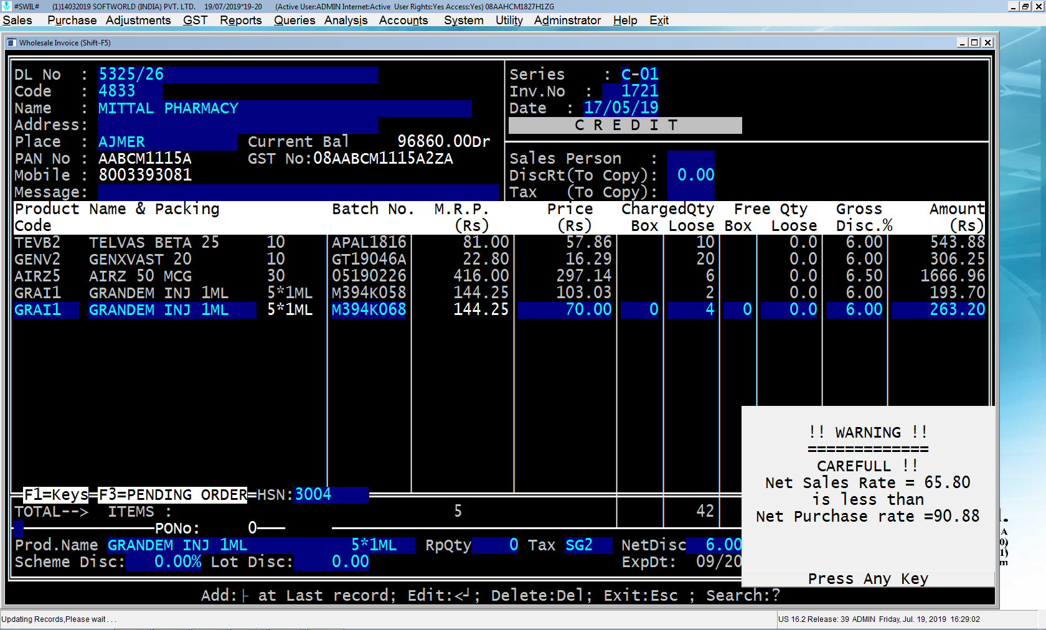1046x630 pixels.
Task: Click the NetDisc value 6.00
Action: [714, 545]
